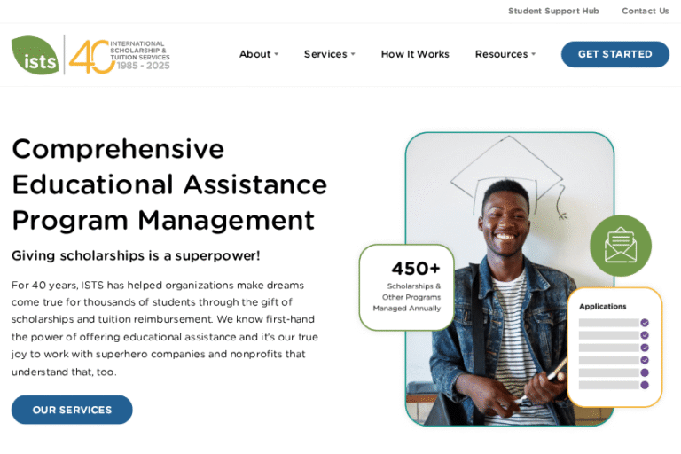
Task: Visit the Contact Us link
Action: pyautogui.click(x=645, y=11)
